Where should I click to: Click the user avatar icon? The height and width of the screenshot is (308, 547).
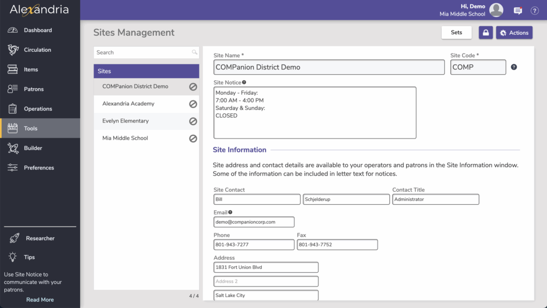pos(496,10)
